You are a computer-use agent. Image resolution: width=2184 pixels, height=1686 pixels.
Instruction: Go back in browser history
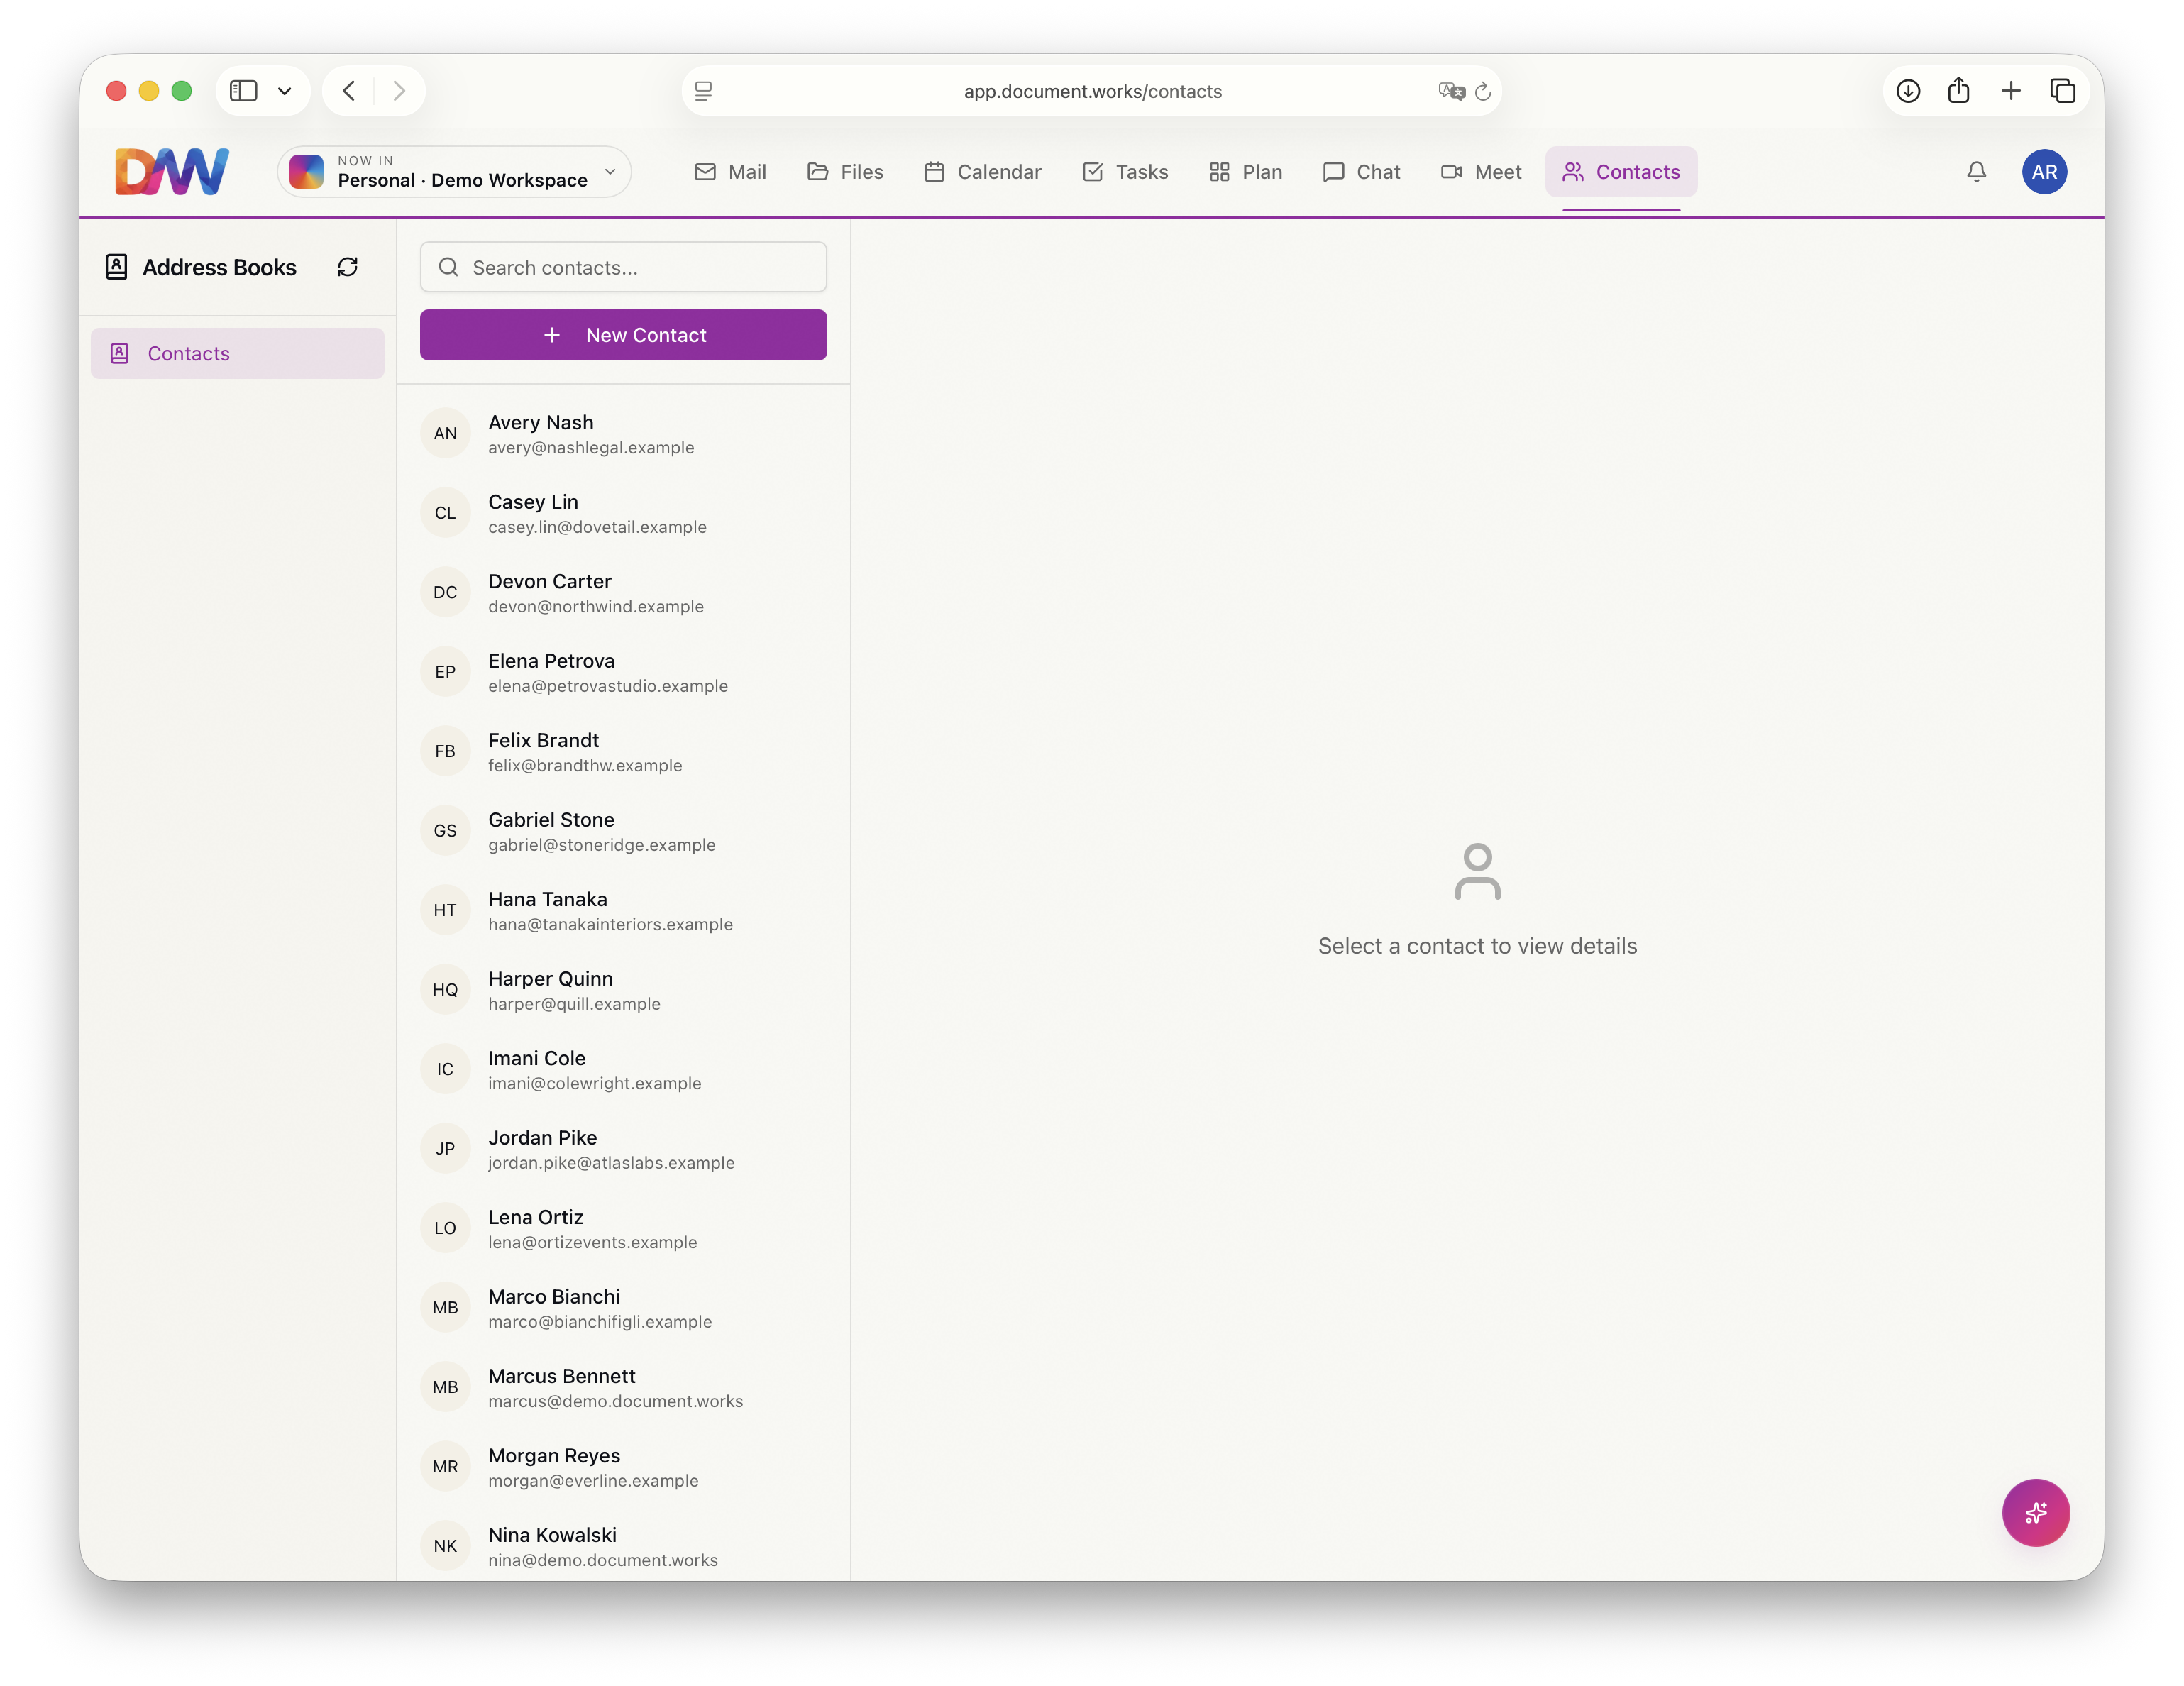coord(349,91)
